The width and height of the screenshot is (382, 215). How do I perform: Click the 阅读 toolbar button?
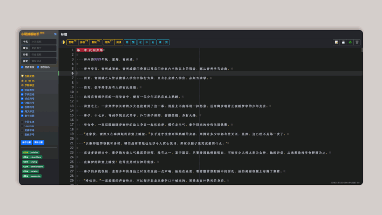[118, 42]
